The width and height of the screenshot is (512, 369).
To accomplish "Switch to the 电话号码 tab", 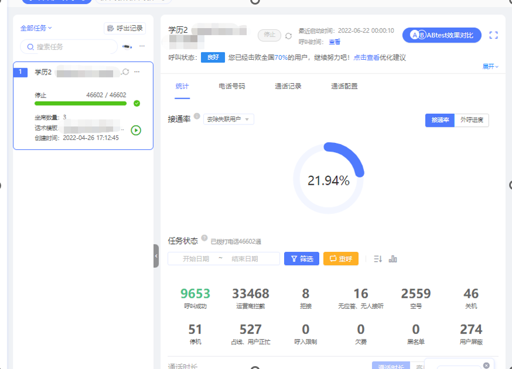I will coord(231,86).
